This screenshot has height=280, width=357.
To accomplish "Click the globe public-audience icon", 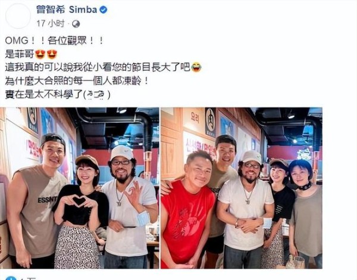I will [x=76, y=24].
